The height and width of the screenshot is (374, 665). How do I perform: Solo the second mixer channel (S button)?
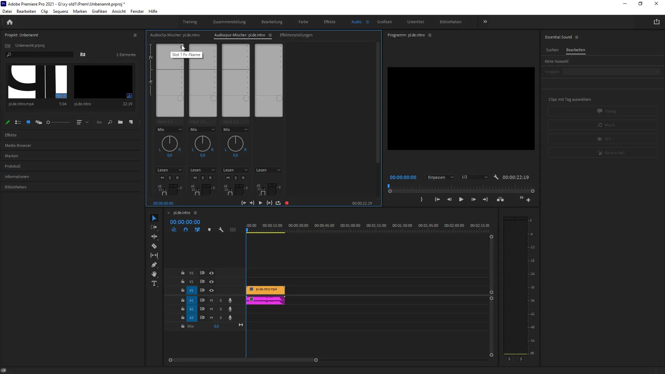pos(203,178)
